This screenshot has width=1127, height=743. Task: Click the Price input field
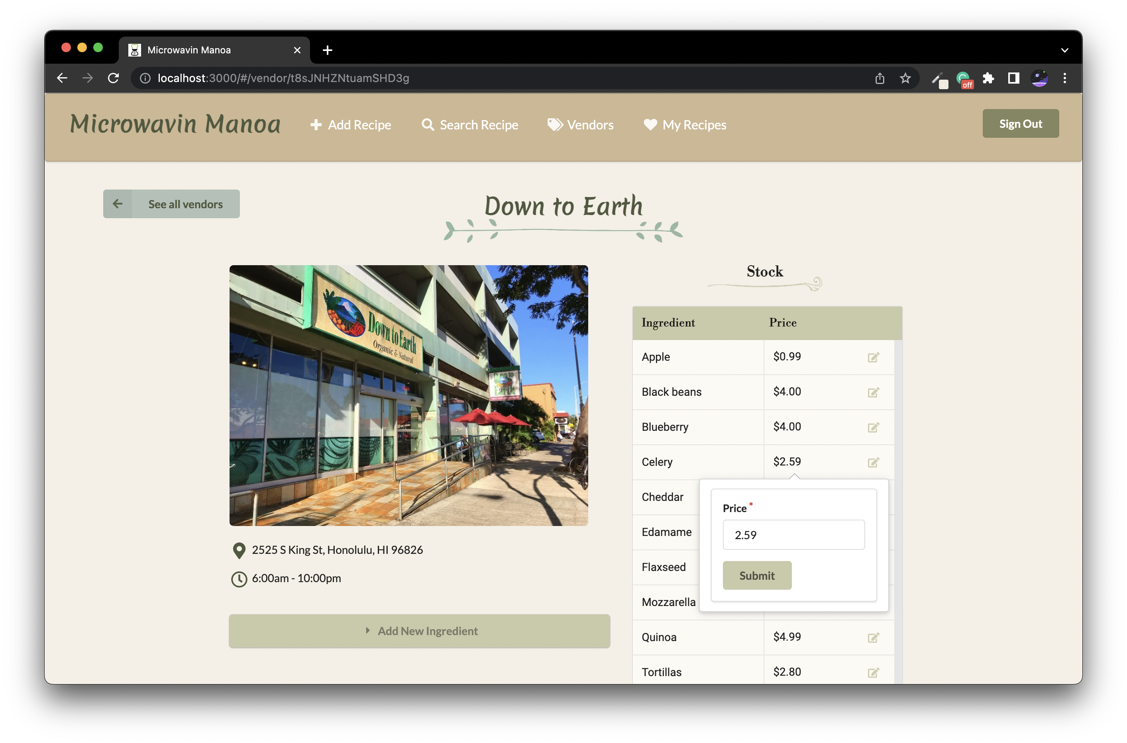pos(794,536)
